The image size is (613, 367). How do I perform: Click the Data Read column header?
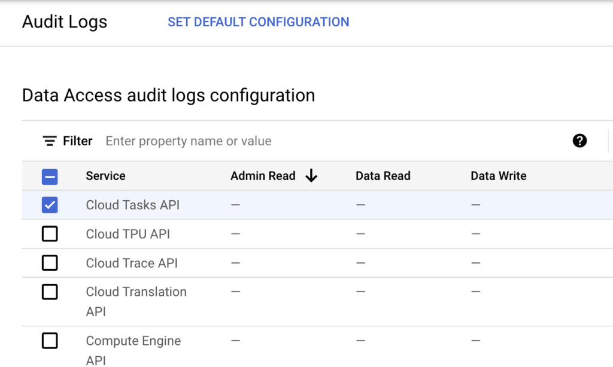[x=383, y=176]
